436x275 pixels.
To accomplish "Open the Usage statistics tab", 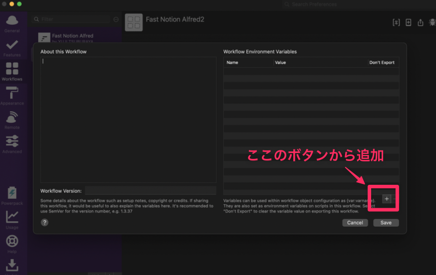I will [12, 220].
